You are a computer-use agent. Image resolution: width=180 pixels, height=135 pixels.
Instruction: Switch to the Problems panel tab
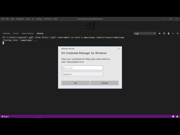coord(6,33)
